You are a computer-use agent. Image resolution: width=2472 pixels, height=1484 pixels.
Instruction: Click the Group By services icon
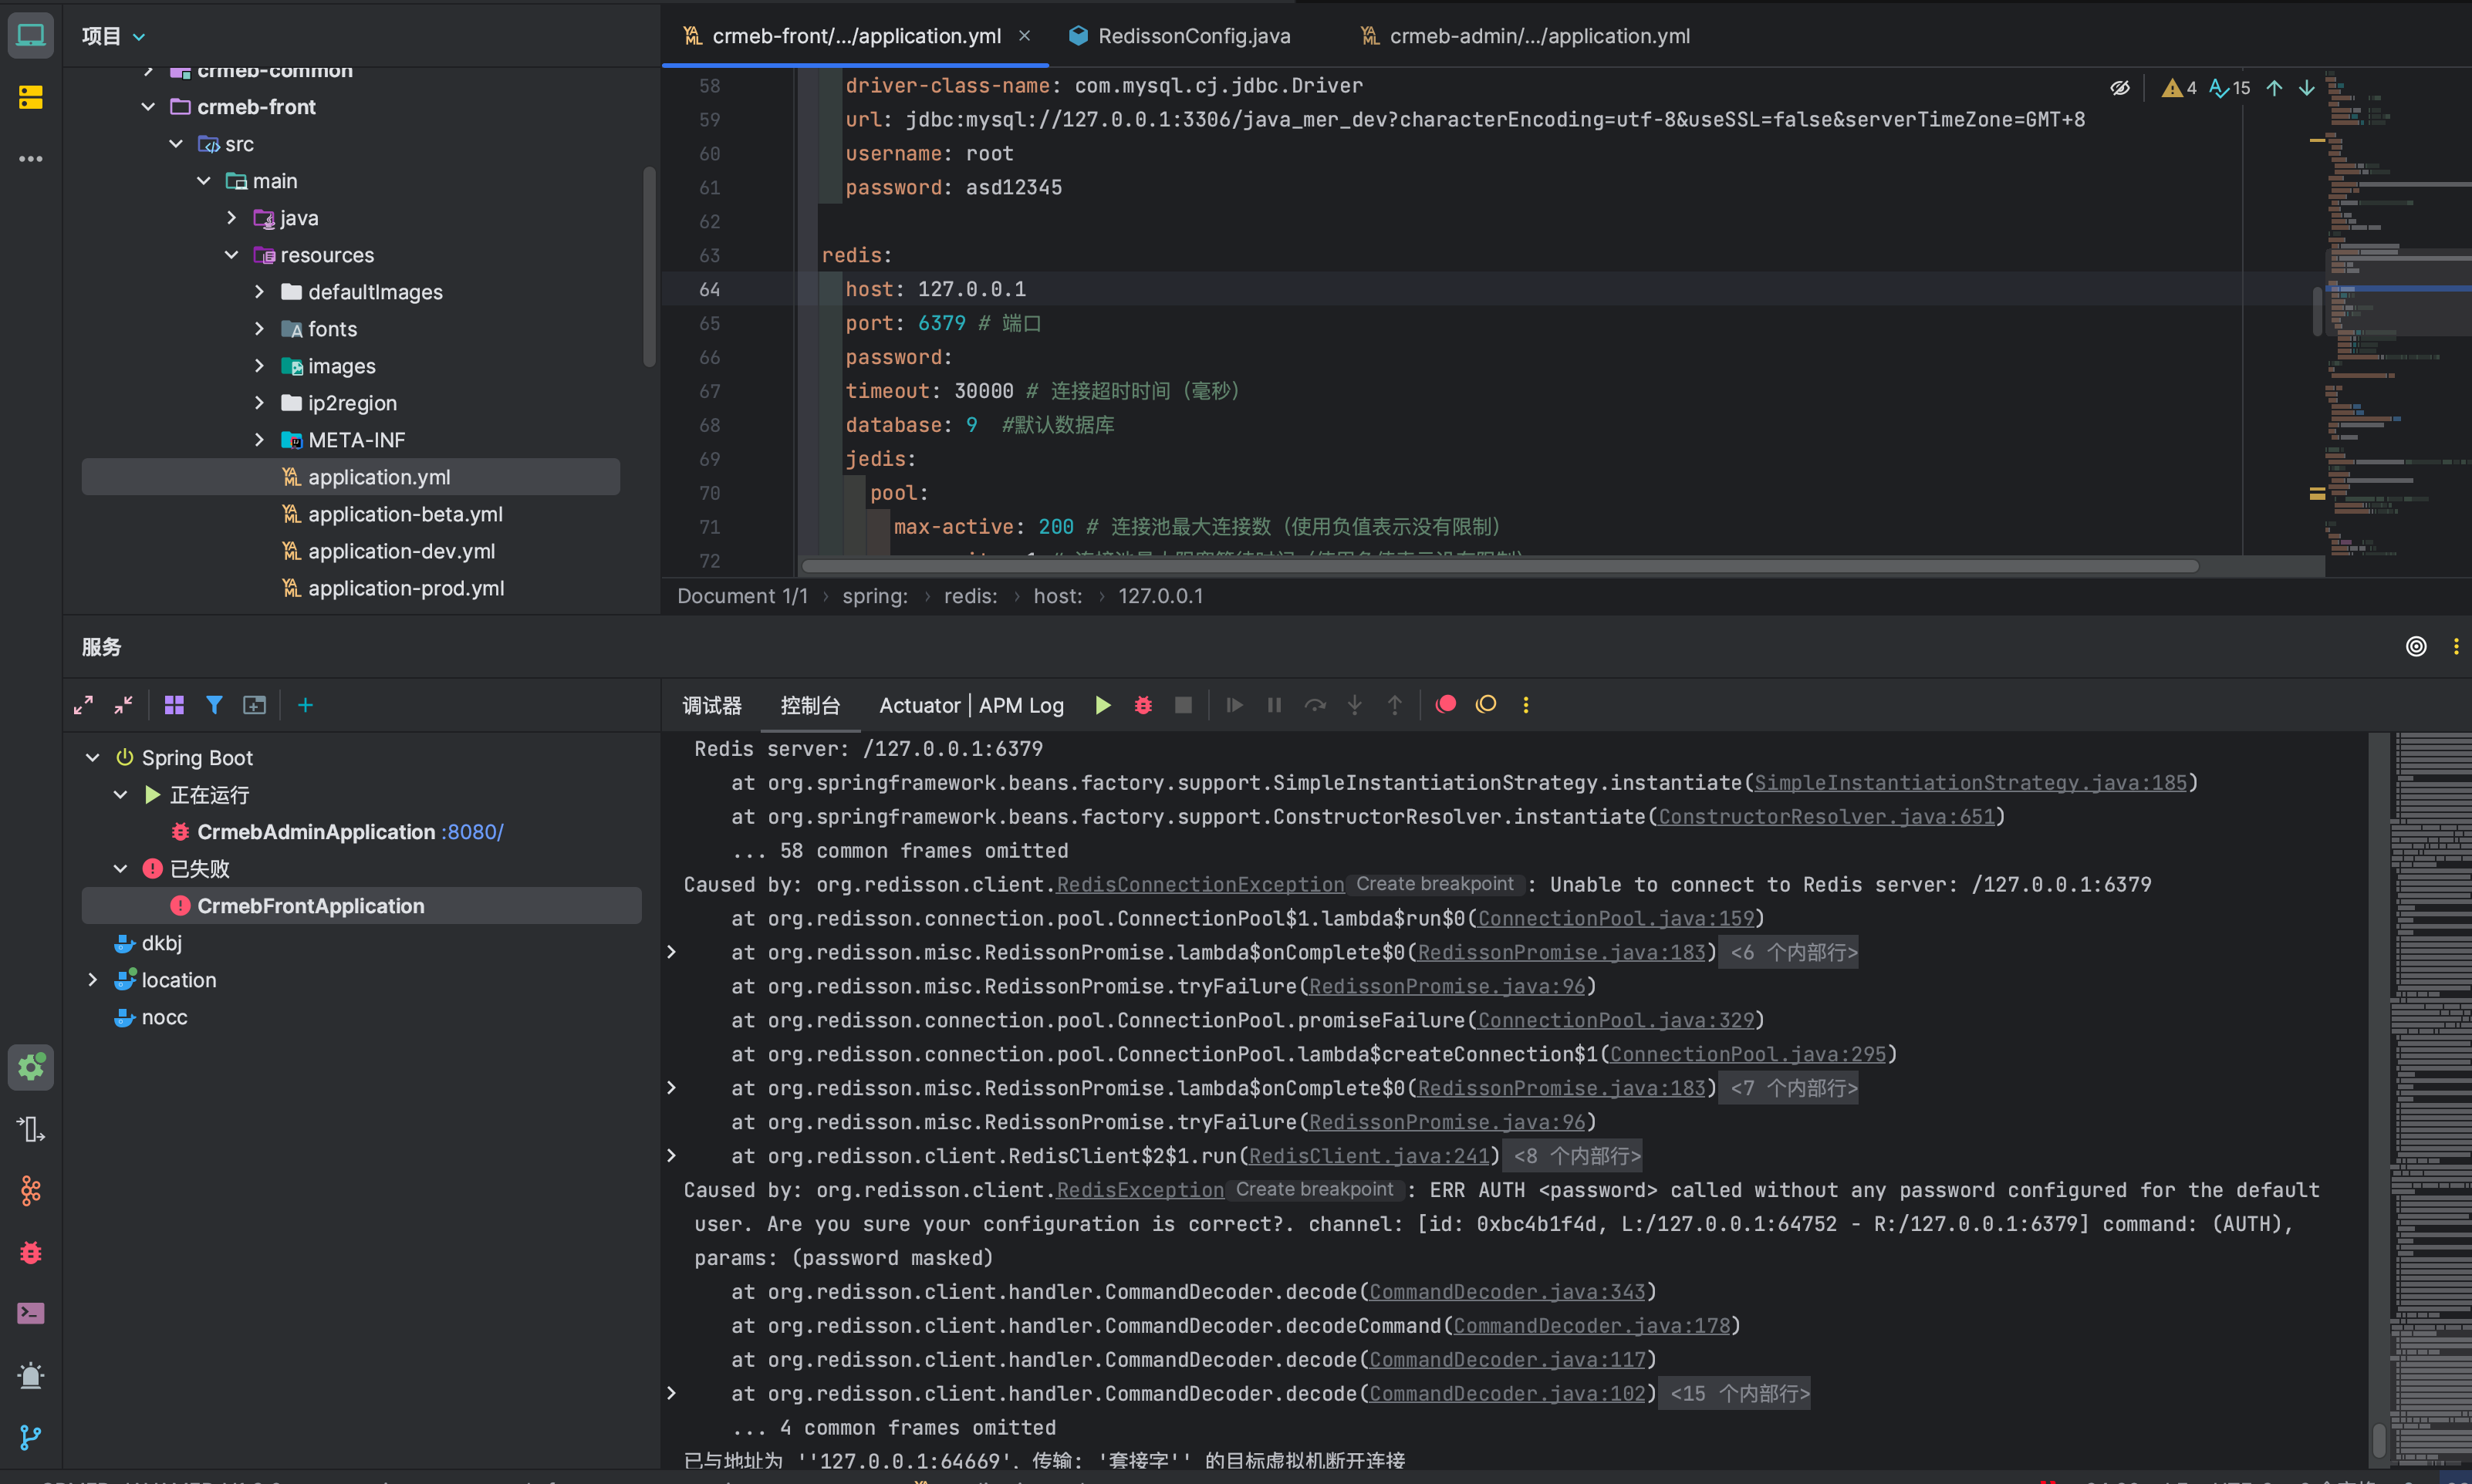pos(174,705)
